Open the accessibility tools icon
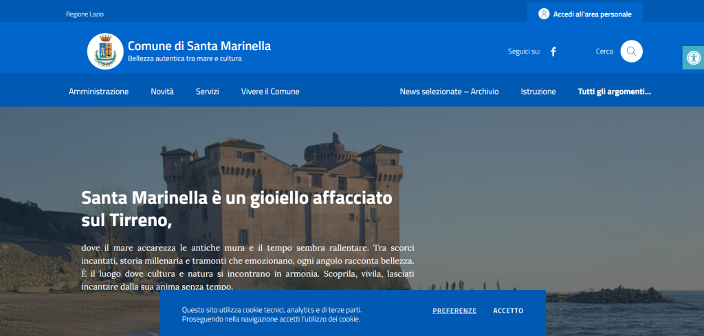704x336 pixels. pyautogui.click(x=693, y=58)
